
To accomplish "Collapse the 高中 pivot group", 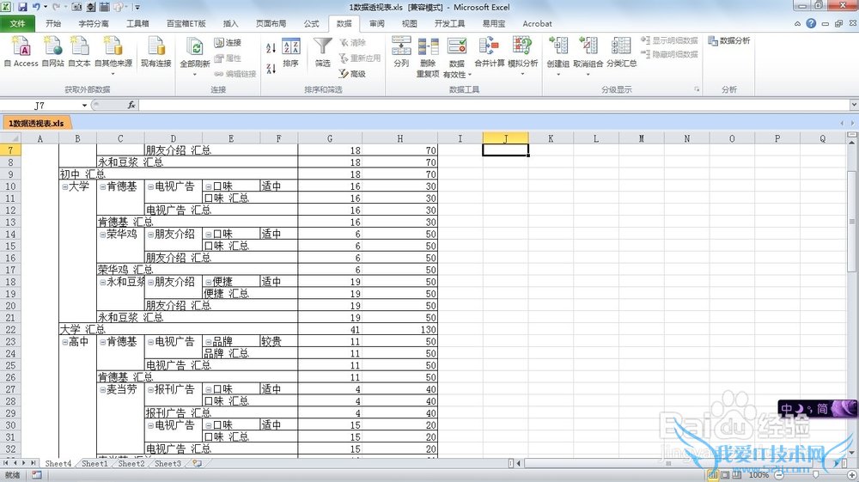I will (64, 342).
